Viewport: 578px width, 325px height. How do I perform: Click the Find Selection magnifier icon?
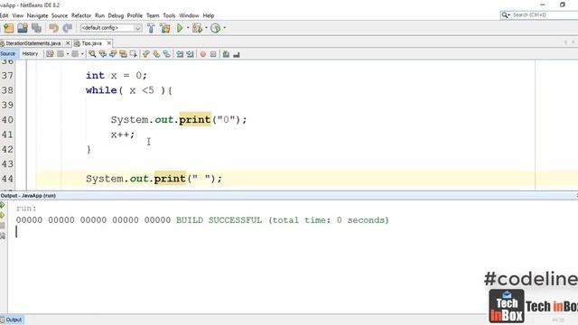[92, 54]
